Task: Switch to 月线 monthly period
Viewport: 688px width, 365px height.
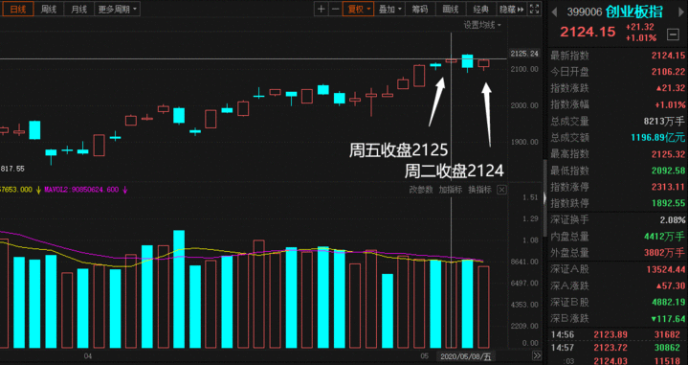Action: 79,9
